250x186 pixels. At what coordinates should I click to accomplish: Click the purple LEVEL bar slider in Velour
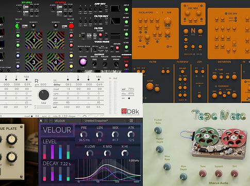click(x=52, y=152)
